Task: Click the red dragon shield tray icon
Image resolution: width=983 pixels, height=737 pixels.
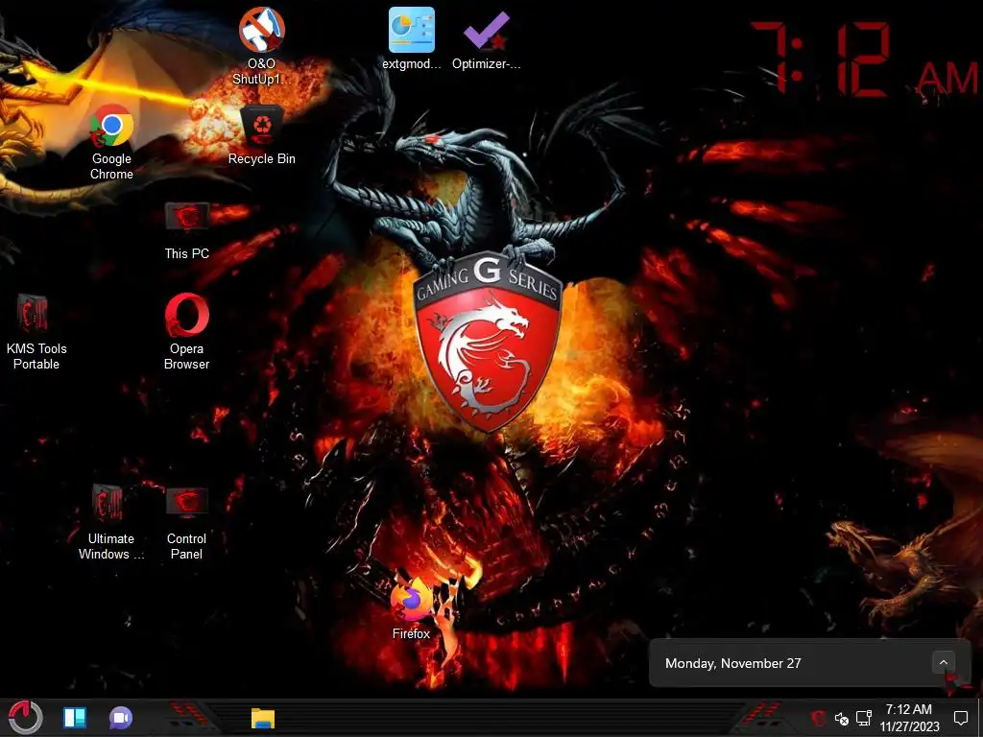Action: [x=818, y=718]
